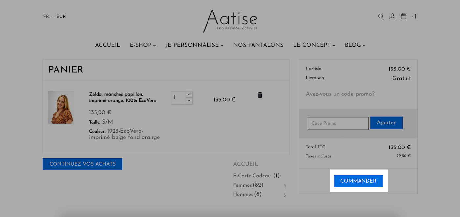The width and height of the screenshot is (460, 217).
Task: Open the Zelda product thumbnail image
Action: tap(61, 108)
